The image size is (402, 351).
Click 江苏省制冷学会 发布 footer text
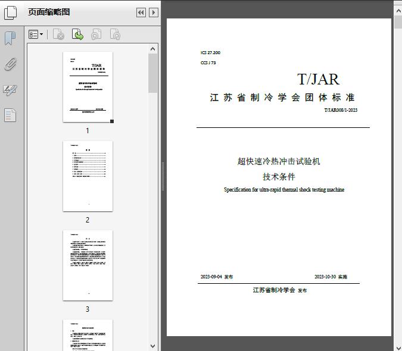pos(280,290)
